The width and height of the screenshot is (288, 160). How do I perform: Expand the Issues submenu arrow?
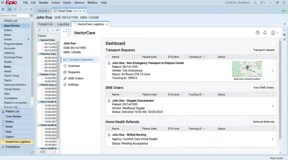(x=28, y=39)
